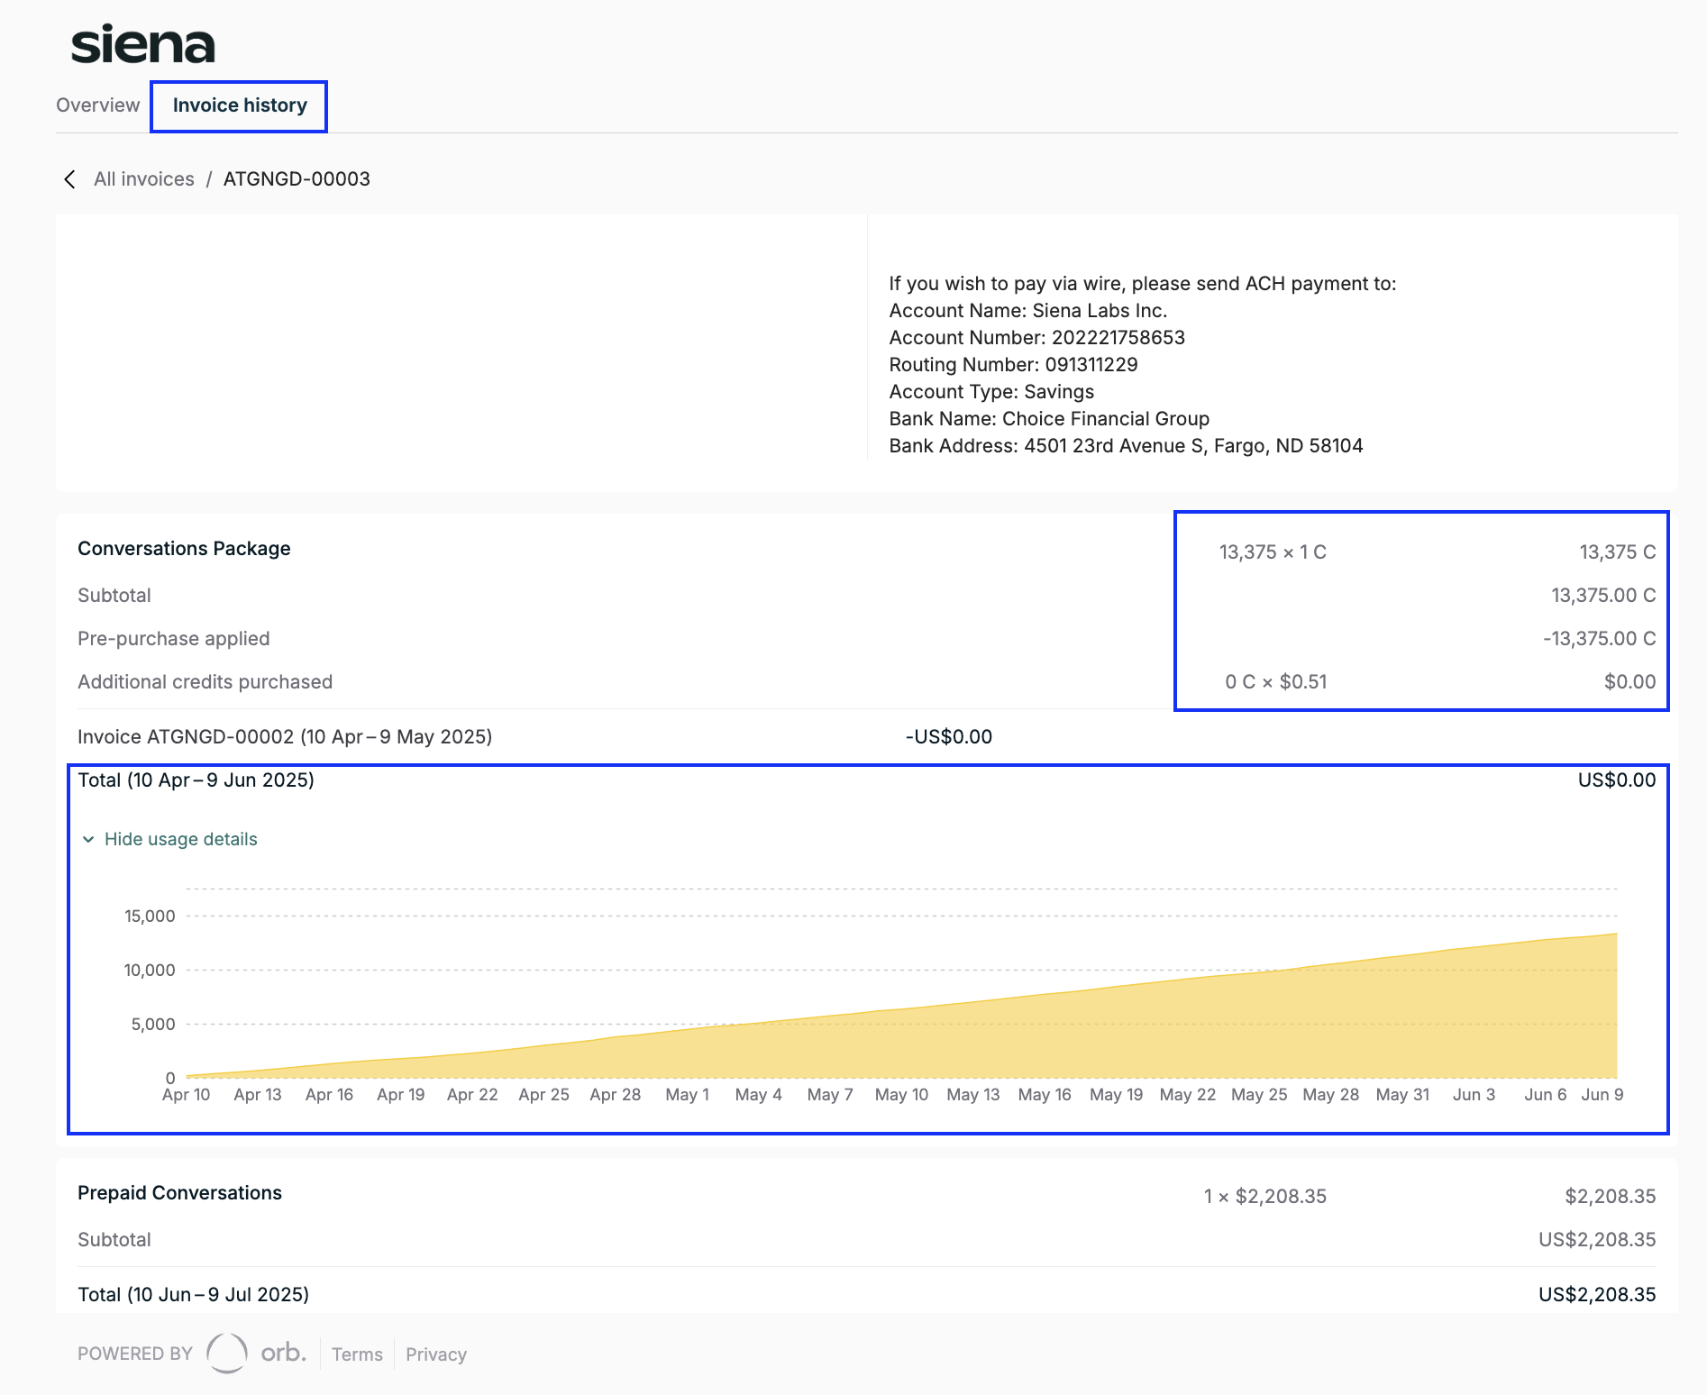The image size is (1707, 1395).
Task: Click the Hide usage details link
Action: (x=181, y=839)
